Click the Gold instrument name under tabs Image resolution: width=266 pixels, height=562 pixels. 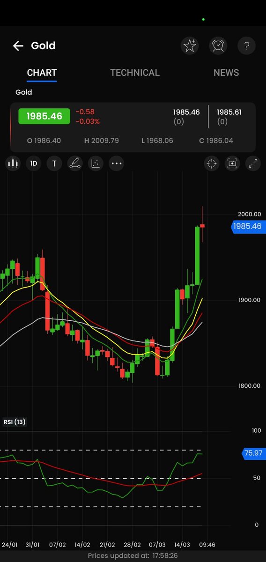coord(23,92)
